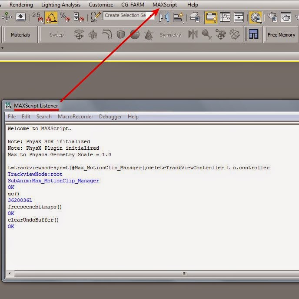Open the Customize menu

coord(101,5)
